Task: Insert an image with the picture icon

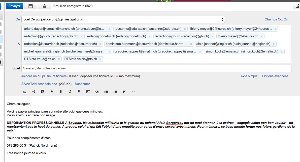Action: point(88,92)
